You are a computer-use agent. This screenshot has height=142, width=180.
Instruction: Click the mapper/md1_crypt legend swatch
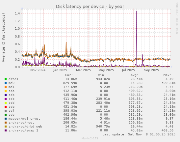tap(6, 119)
